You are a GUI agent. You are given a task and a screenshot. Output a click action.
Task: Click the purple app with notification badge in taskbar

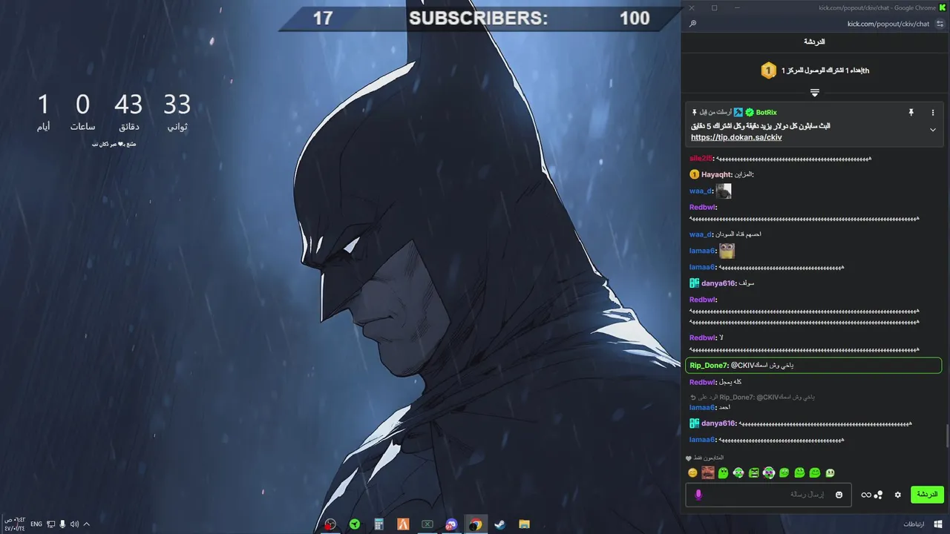(451, 524)
